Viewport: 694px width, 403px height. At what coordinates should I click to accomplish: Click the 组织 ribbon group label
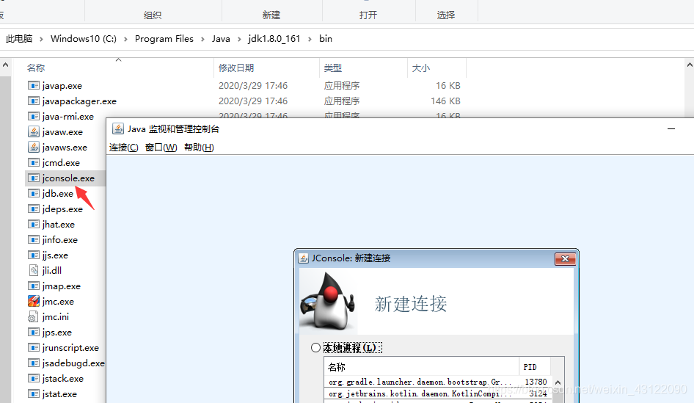point(153,15)
